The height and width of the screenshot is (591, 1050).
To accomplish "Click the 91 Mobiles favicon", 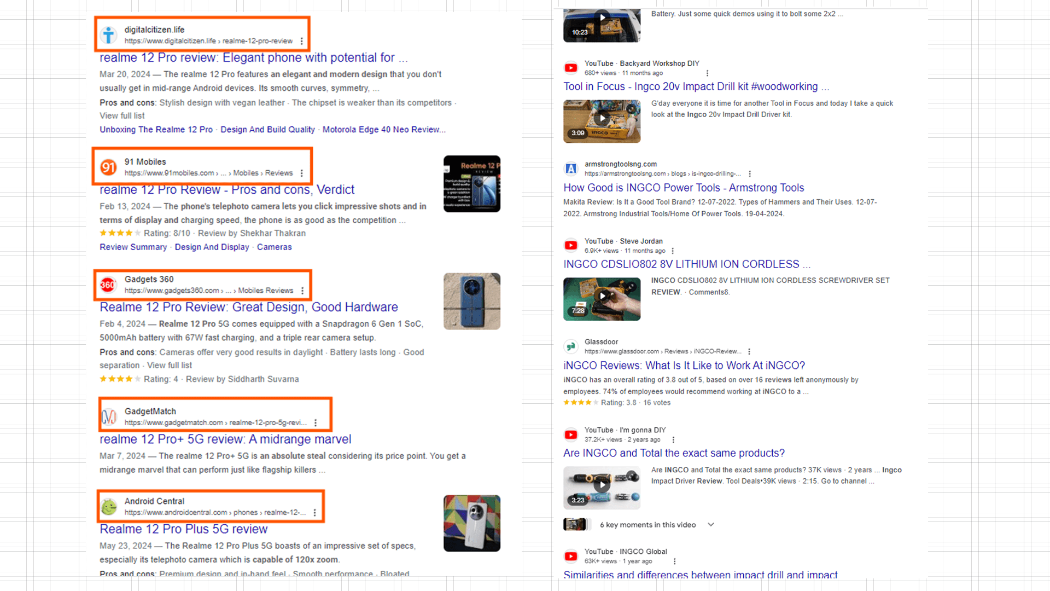I will click(108, 167).
